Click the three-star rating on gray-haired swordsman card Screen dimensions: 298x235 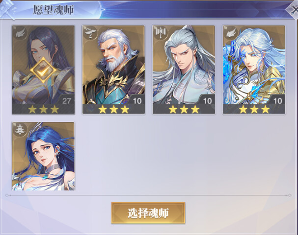coord(184,109)
